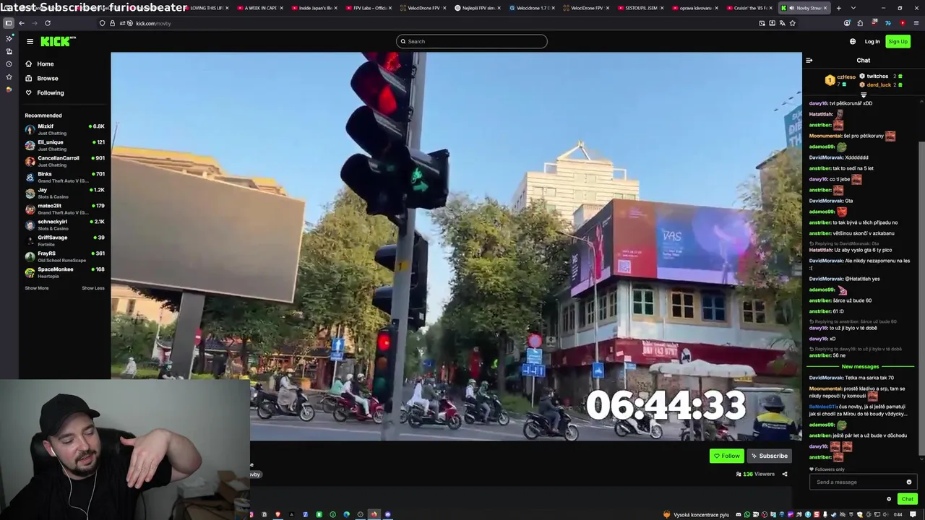This screenshot has width=925, height=520.
Task: Click the green Chat send button
Action: click(907, 499)
